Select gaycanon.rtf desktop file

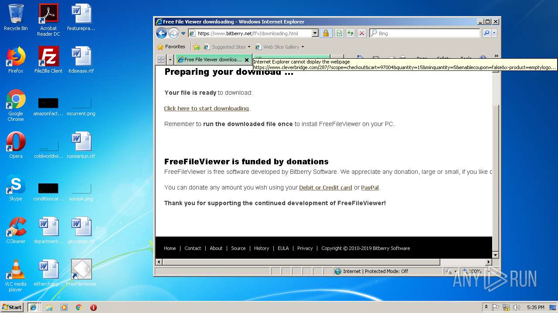pyautogui.click(x=81, y=230)
